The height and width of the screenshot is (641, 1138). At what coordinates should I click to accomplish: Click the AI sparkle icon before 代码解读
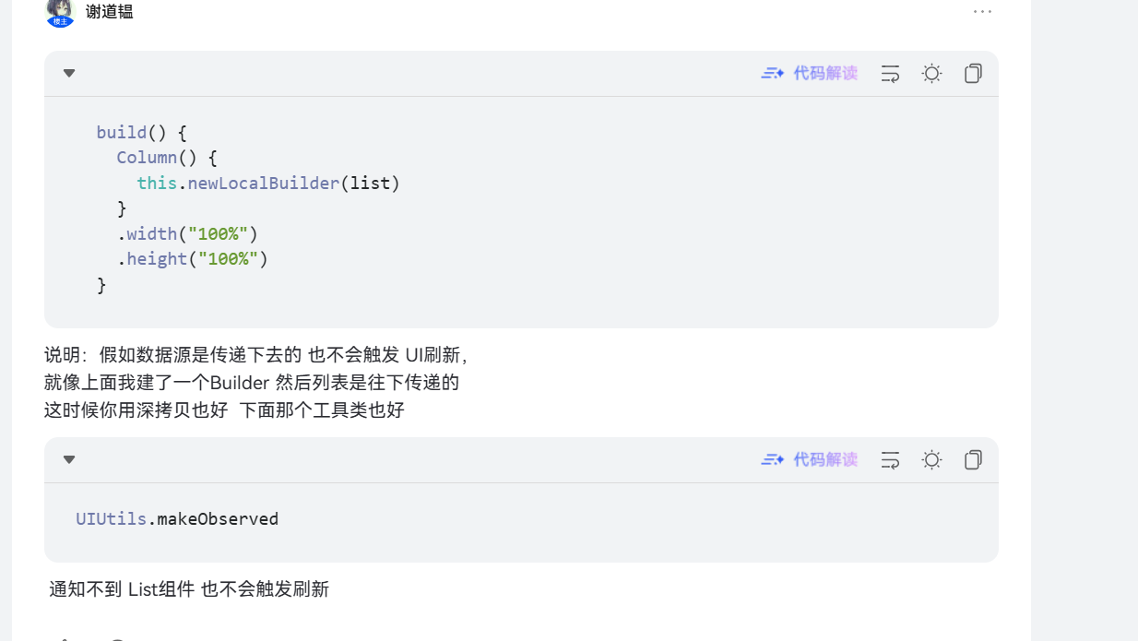pyautogui.click(x=772, y=73)
